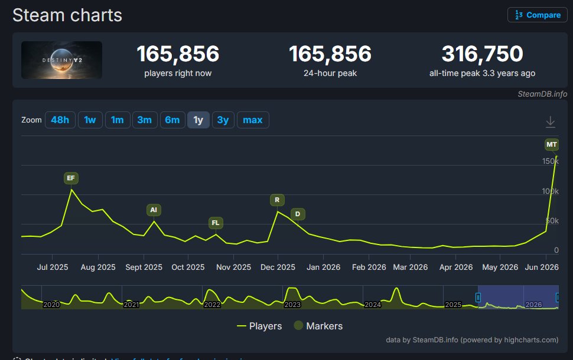Viewport: 573px width, 360px height.
Task: Click the data by SteamDB.info highcharts credit
Action: click(x=472, y=340)
